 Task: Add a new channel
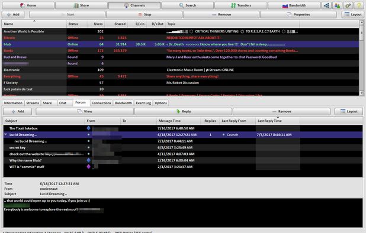(13, 14)
